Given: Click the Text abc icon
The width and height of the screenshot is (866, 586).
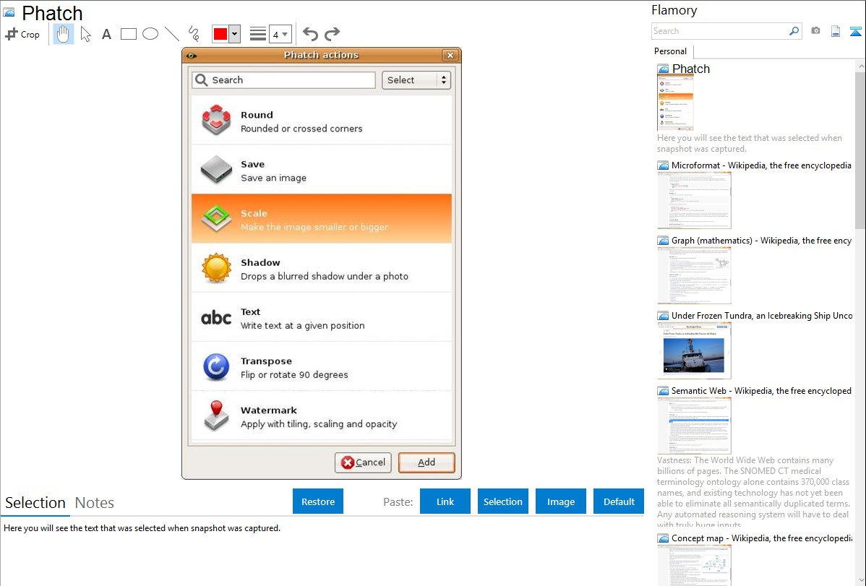Looking at the screenshot, I should (x=217, y=318).
